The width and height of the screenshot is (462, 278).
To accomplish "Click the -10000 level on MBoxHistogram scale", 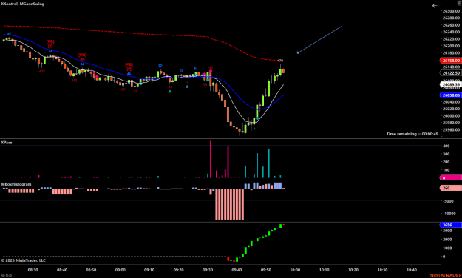I will [x=449, y=214].
